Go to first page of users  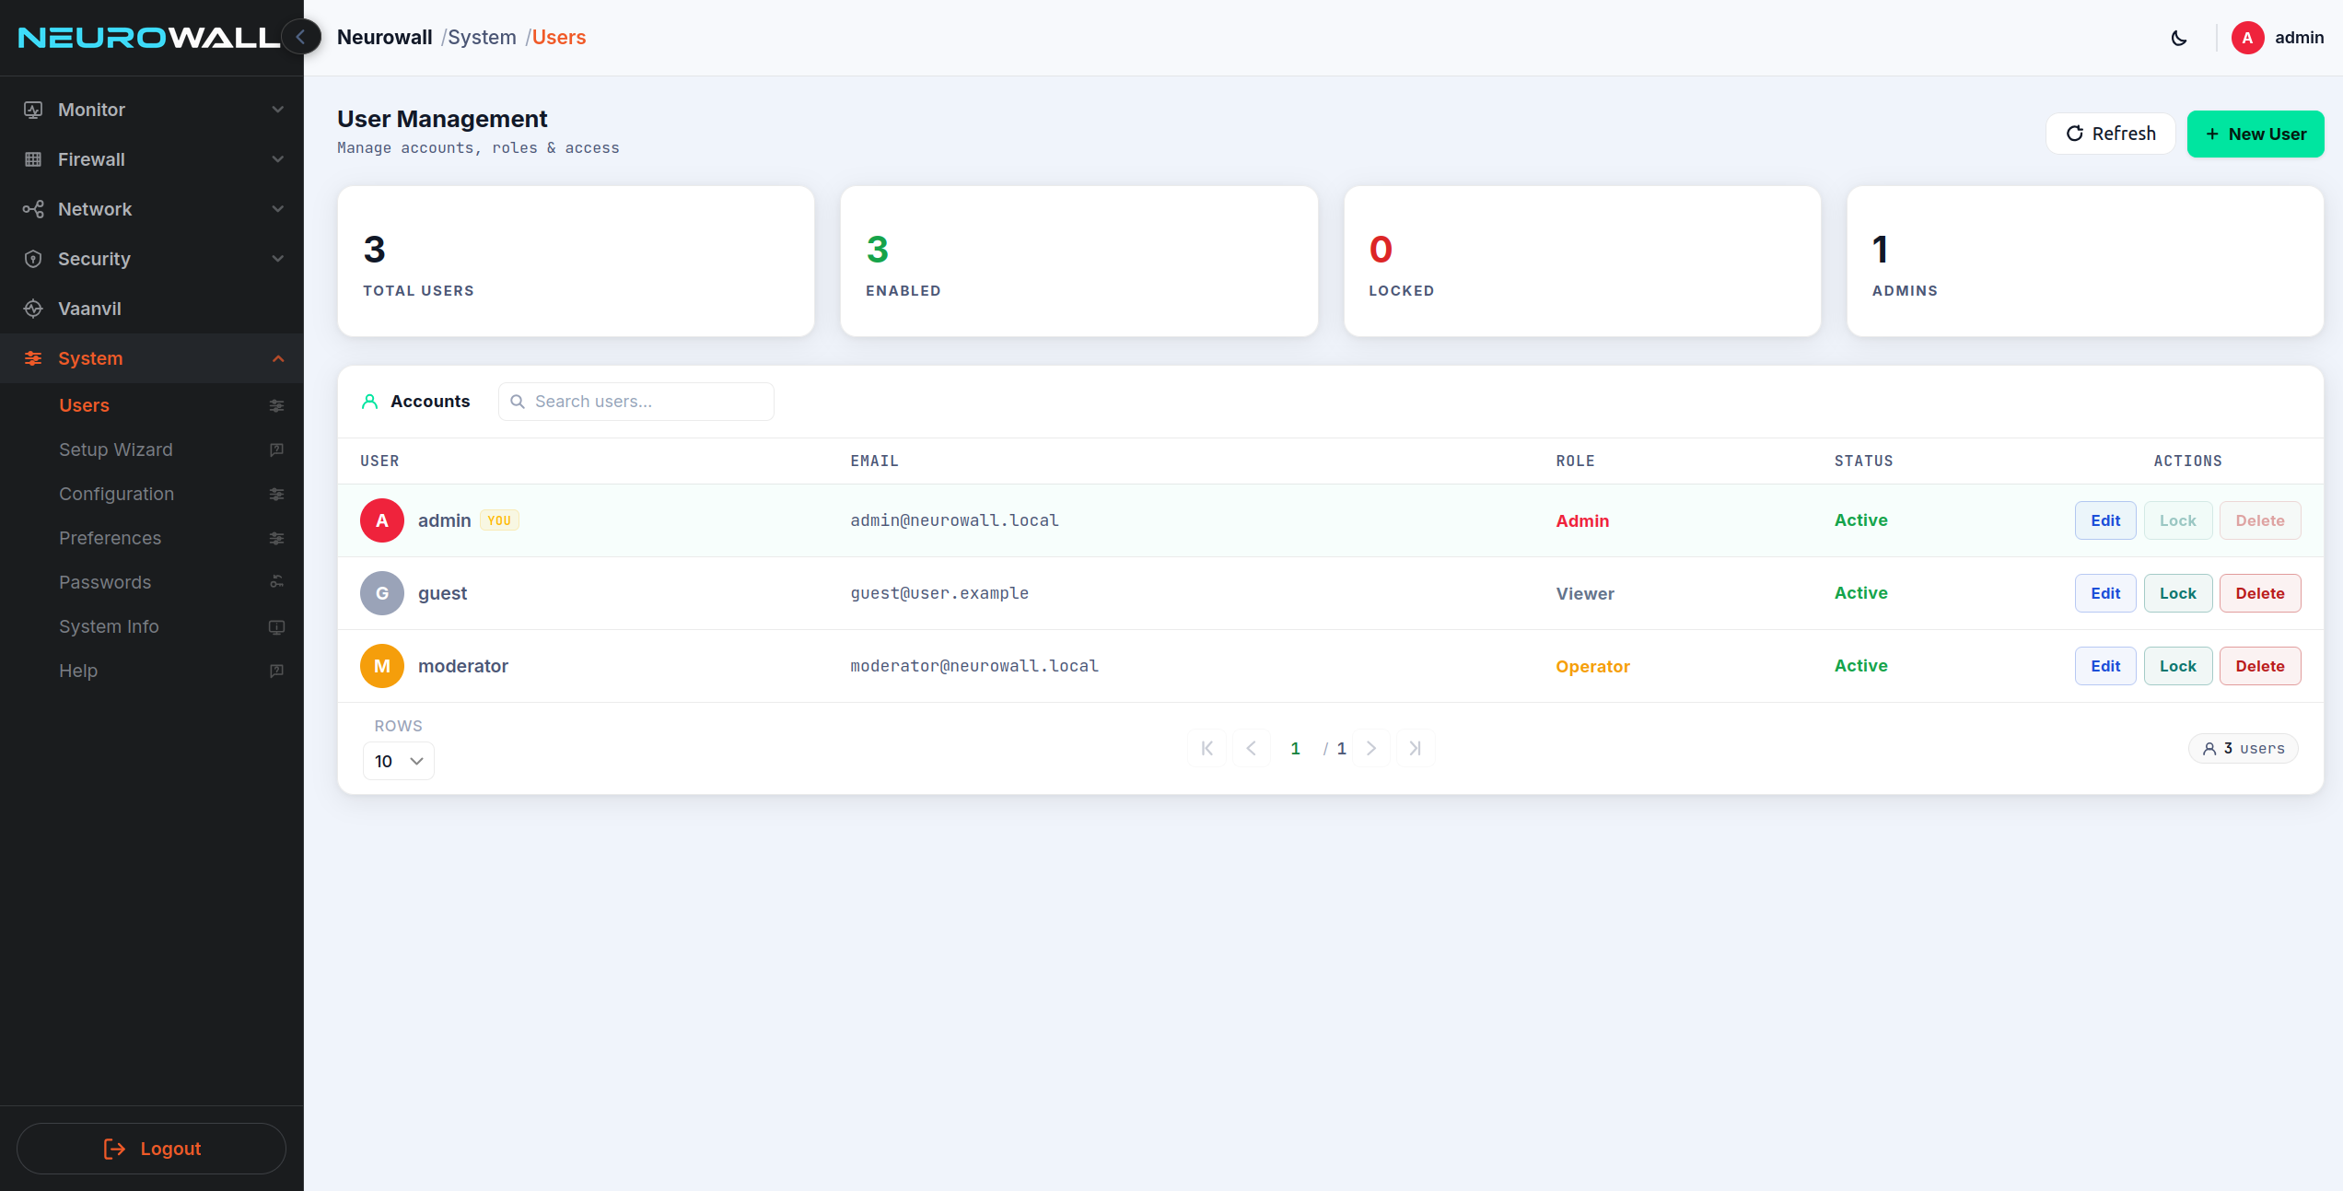[1207, 748]
